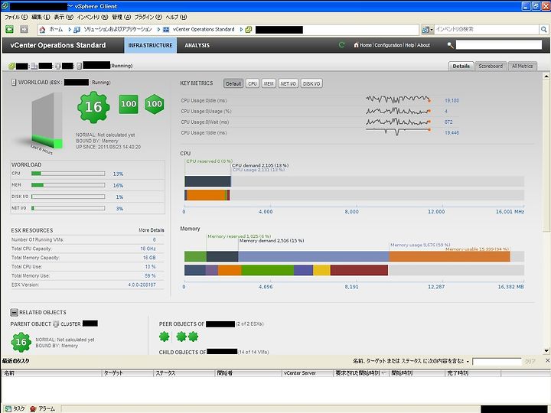Close the recent tasks panel
551x413 pixels.
(x=547, y=361)
